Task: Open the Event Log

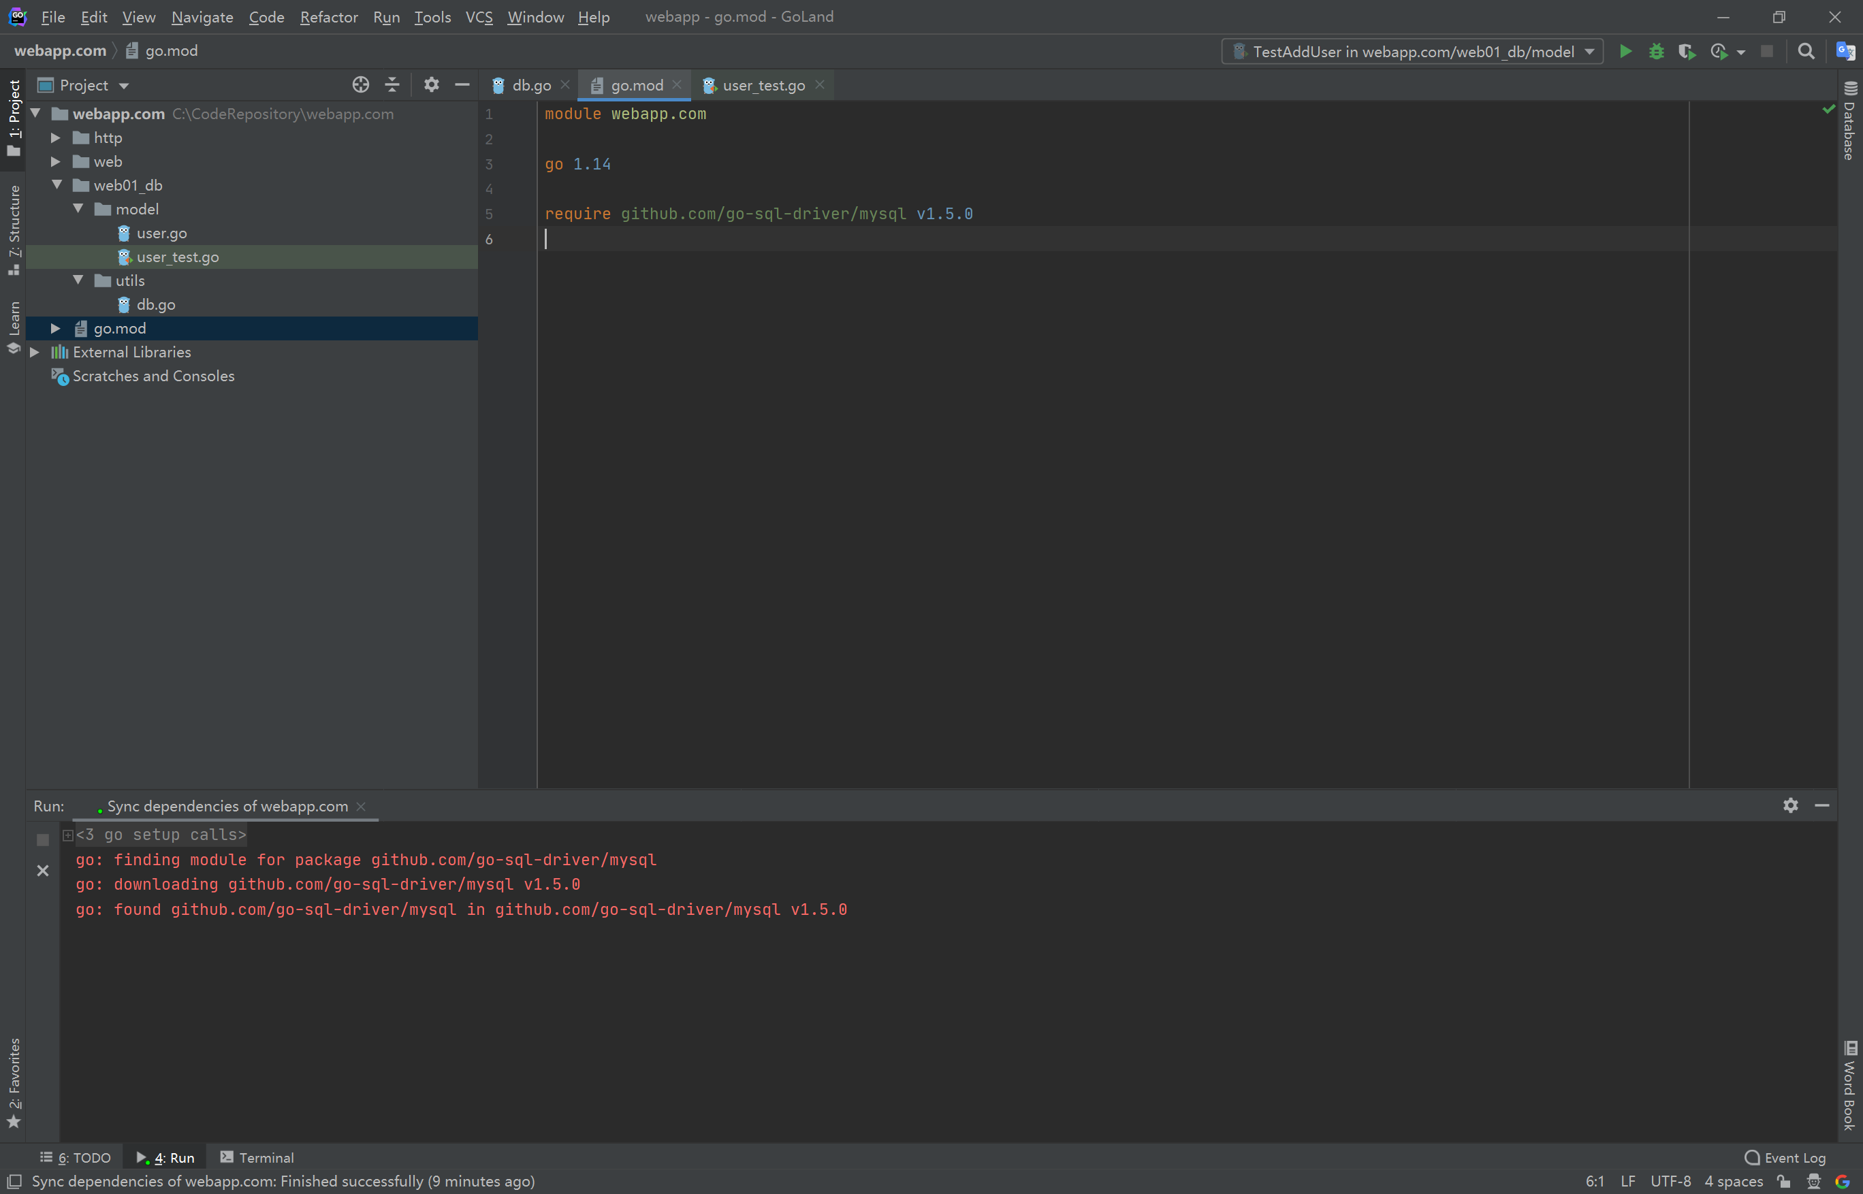Action: pyautogui.click(x=1785, y=1157)
